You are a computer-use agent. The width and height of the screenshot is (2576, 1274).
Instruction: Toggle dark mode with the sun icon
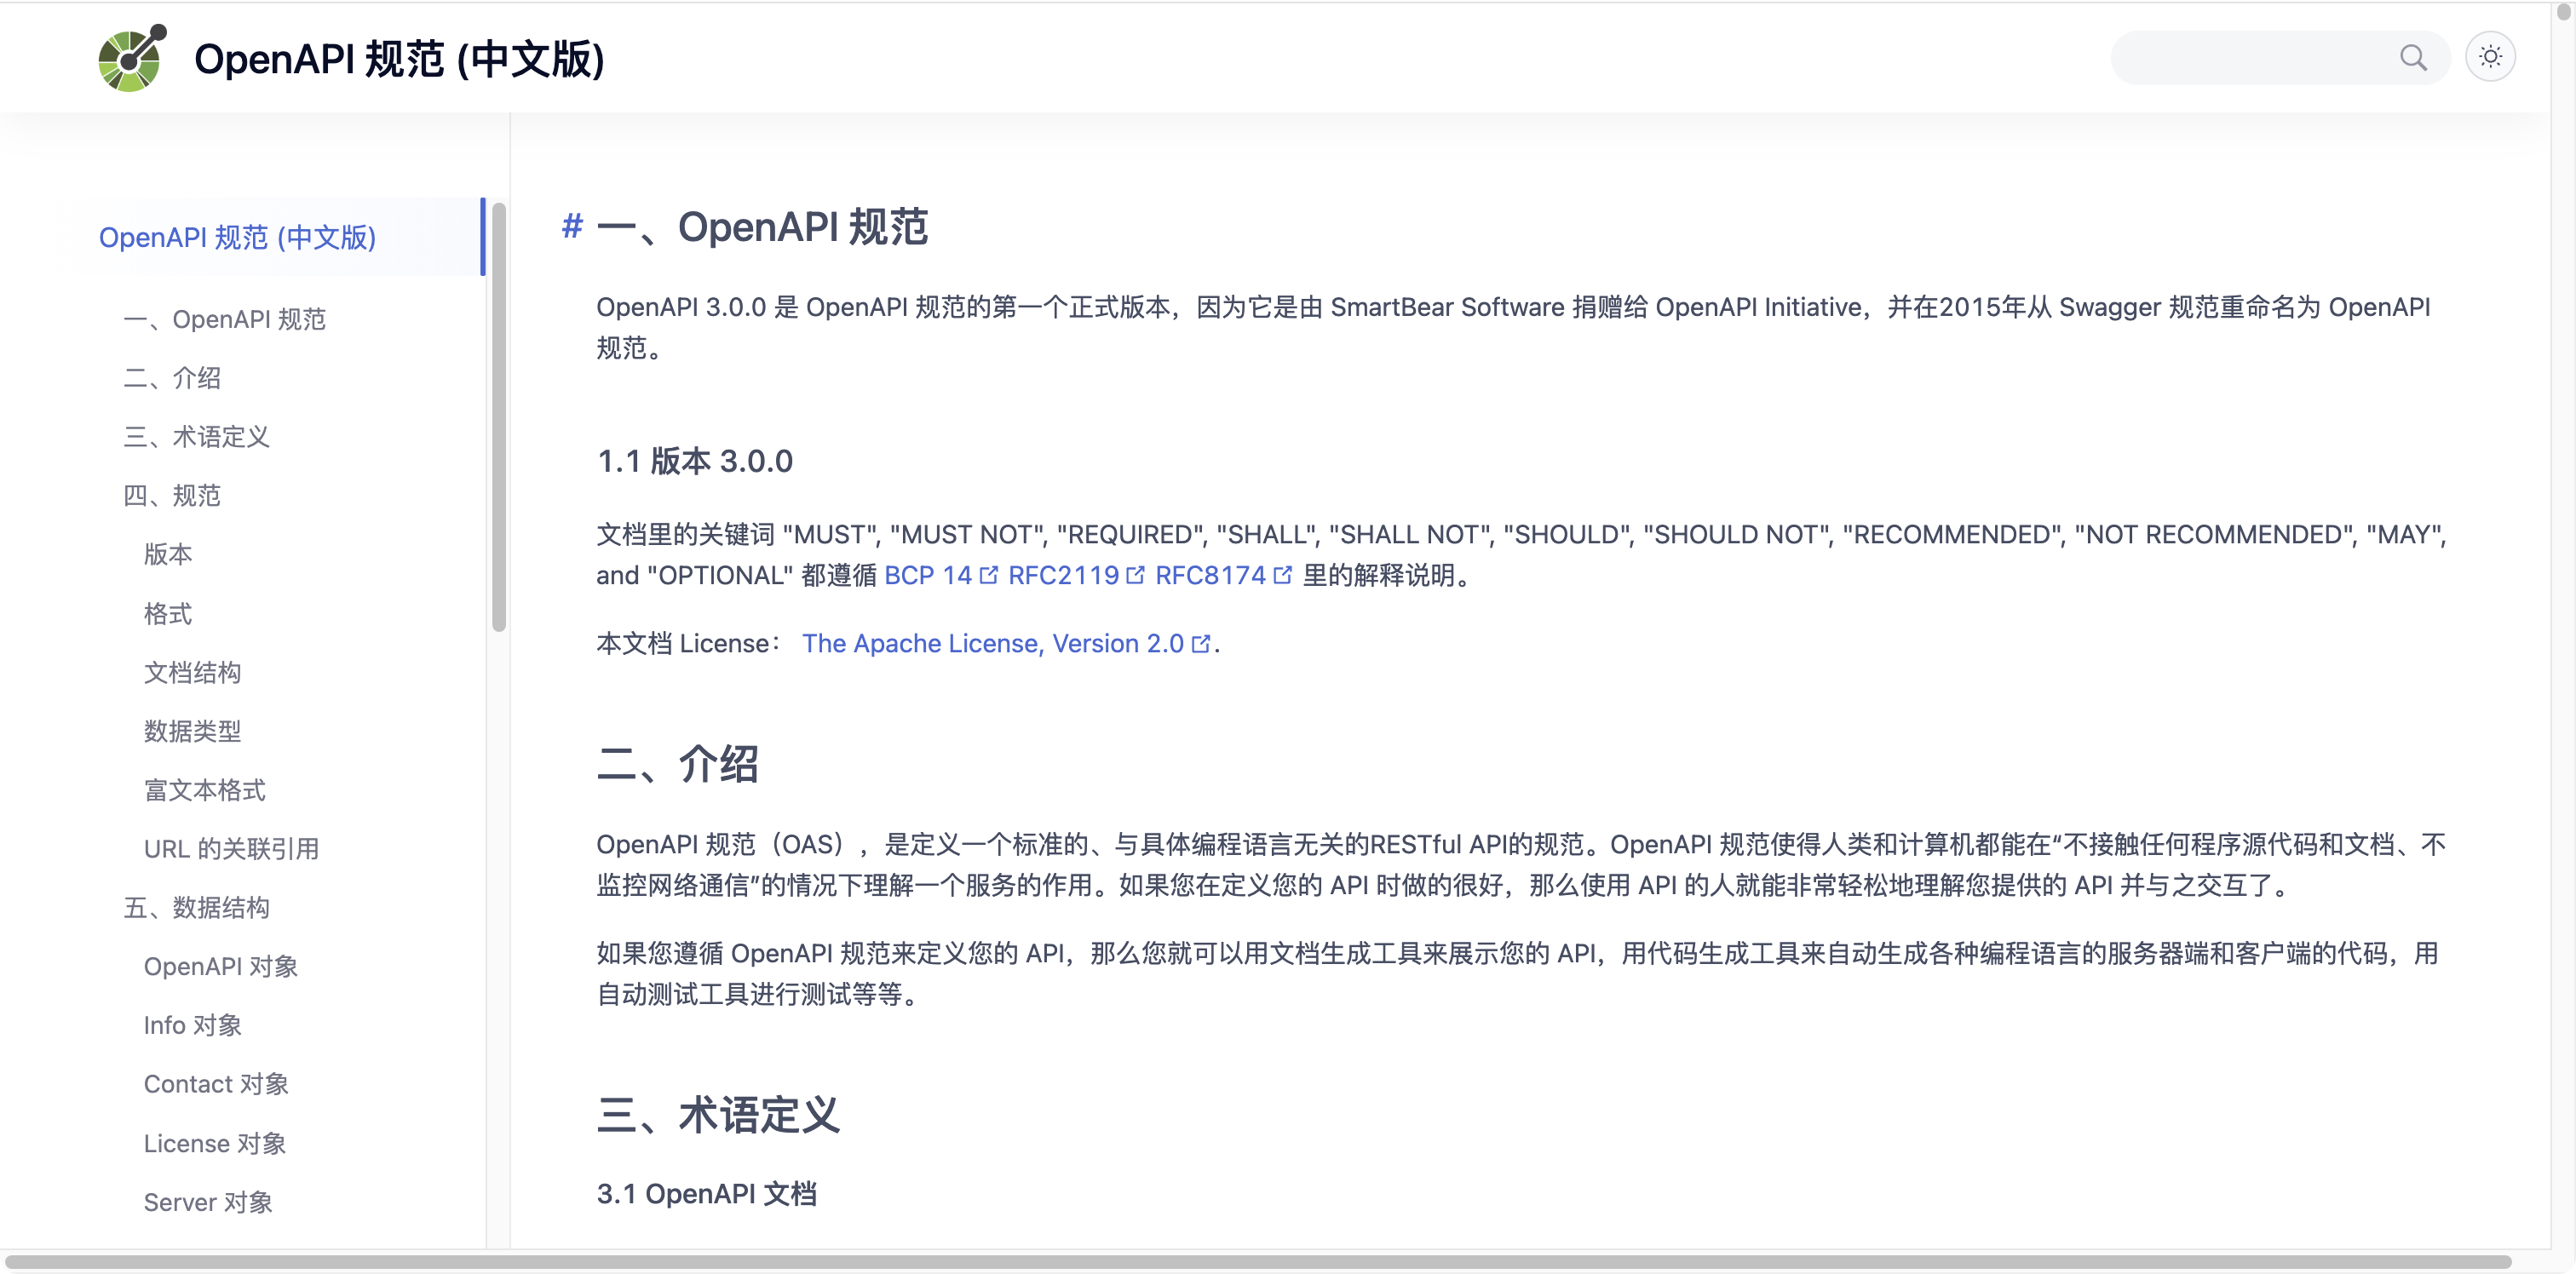coord(2491,57)
